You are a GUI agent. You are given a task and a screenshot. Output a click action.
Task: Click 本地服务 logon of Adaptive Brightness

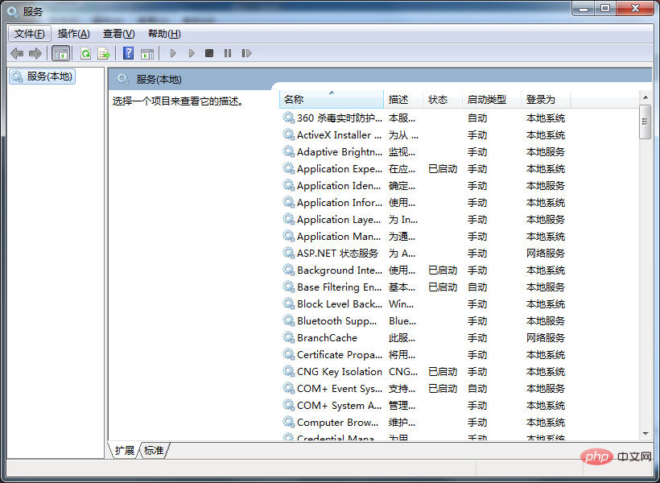(546, 151)
